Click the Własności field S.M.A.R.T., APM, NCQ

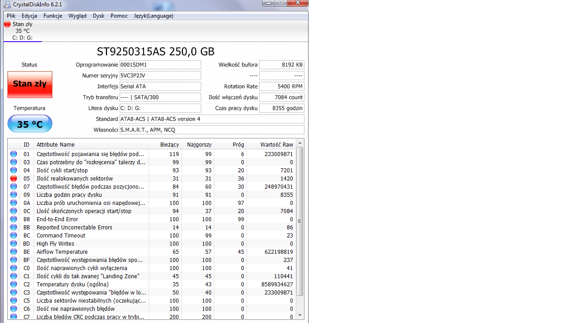212,130
